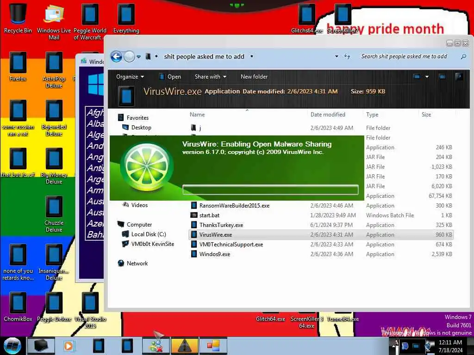Screen dimensions: 474x355
Task: Click the warning triangle taskbar icon
Action: (x=185, y=346)
